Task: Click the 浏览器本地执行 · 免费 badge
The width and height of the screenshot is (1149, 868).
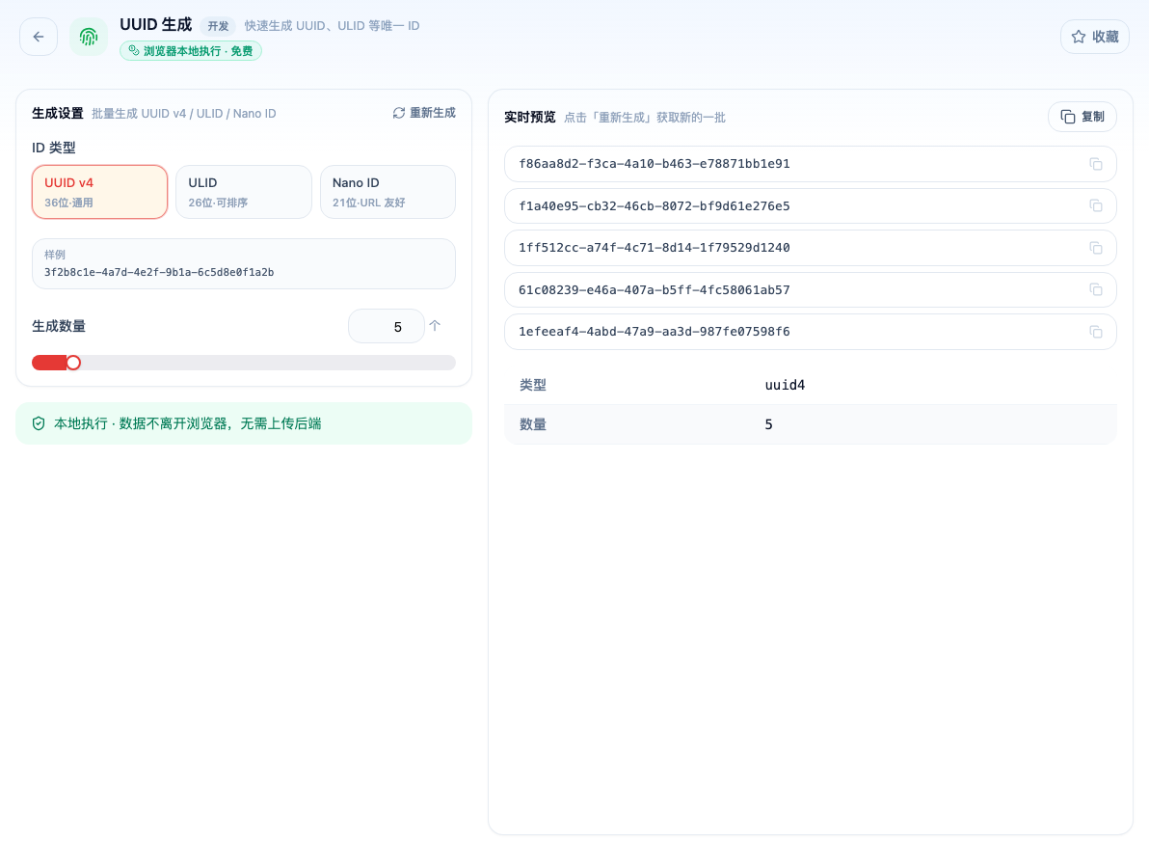Action: coord(191,50)
